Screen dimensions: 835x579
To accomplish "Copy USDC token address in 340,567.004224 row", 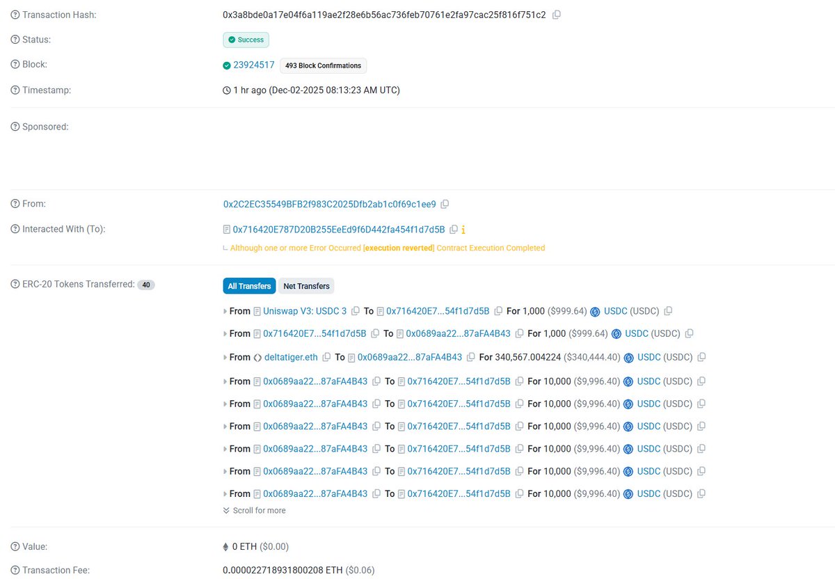I will click(701, 357).
